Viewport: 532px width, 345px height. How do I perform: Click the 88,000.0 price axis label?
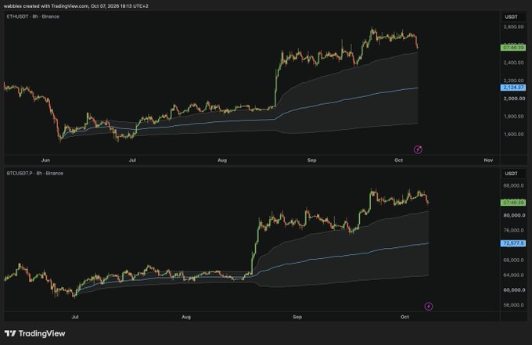click(x=513, y=185)
